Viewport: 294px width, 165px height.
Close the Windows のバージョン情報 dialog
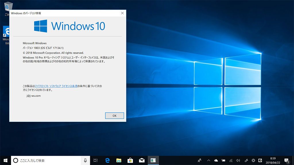122,13
